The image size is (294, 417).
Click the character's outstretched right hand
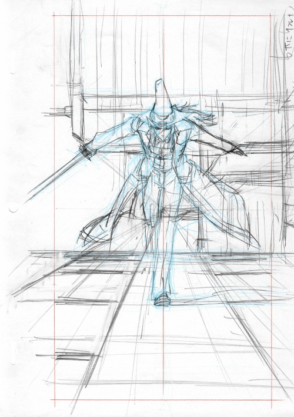click(236, 150)
